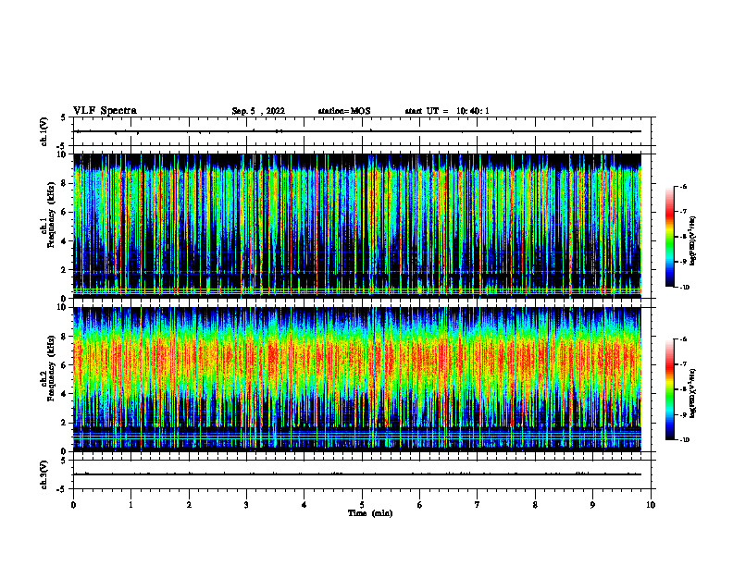Click the ch.1 frequency axis "10" tick
The image size is (733, 566).
pos(62,154)
